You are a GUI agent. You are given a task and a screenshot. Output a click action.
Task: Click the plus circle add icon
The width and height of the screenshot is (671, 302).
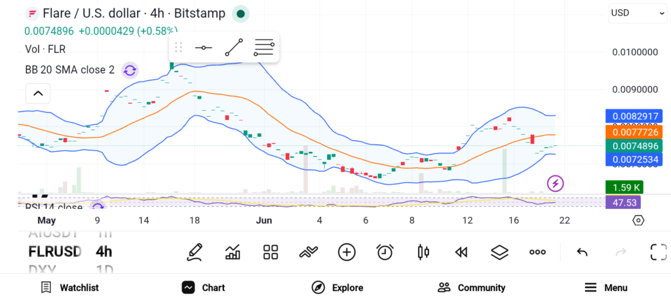tap(347, 252)
